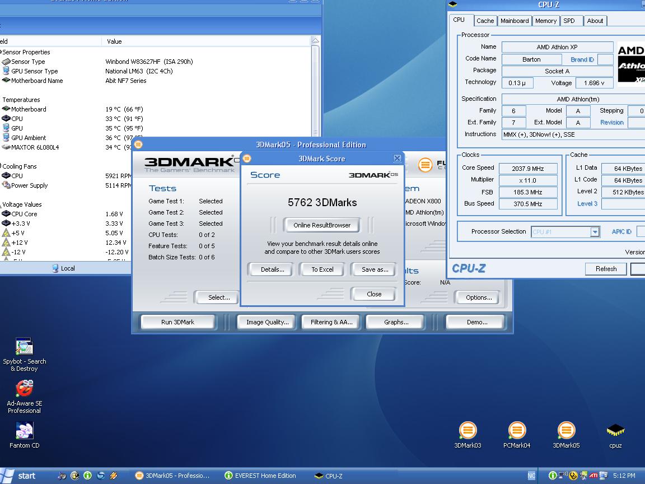Click the ATI tray icon

(593, 476)
